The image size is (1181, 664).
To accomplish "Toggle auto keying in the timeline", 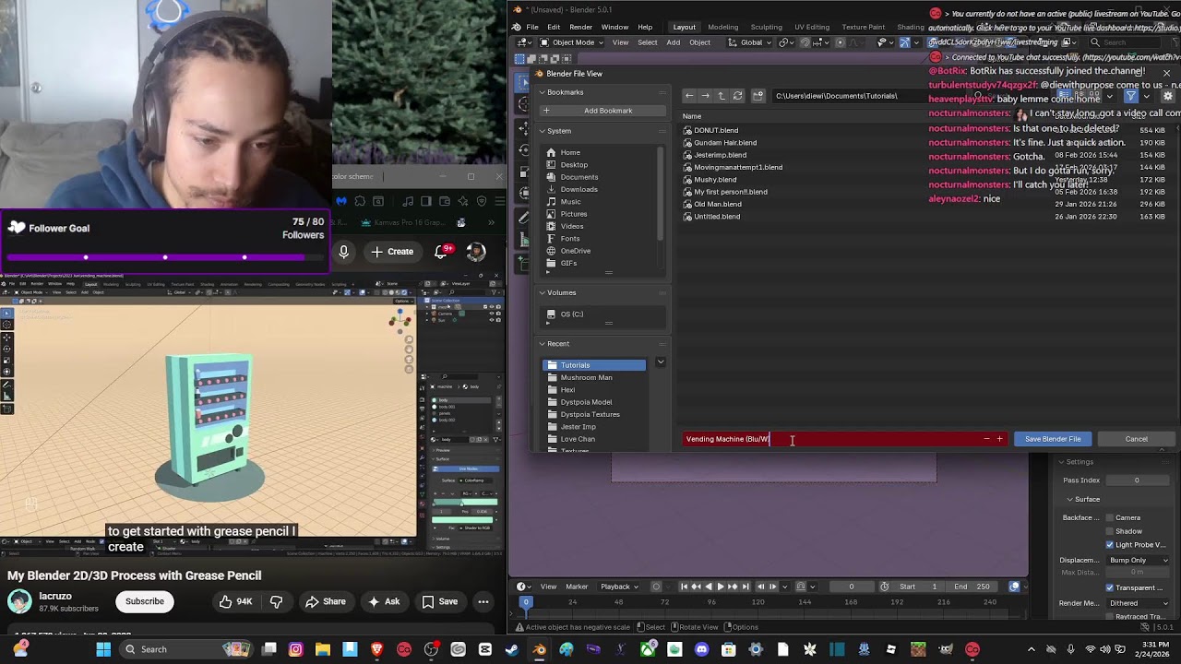I will click(657, 587).
